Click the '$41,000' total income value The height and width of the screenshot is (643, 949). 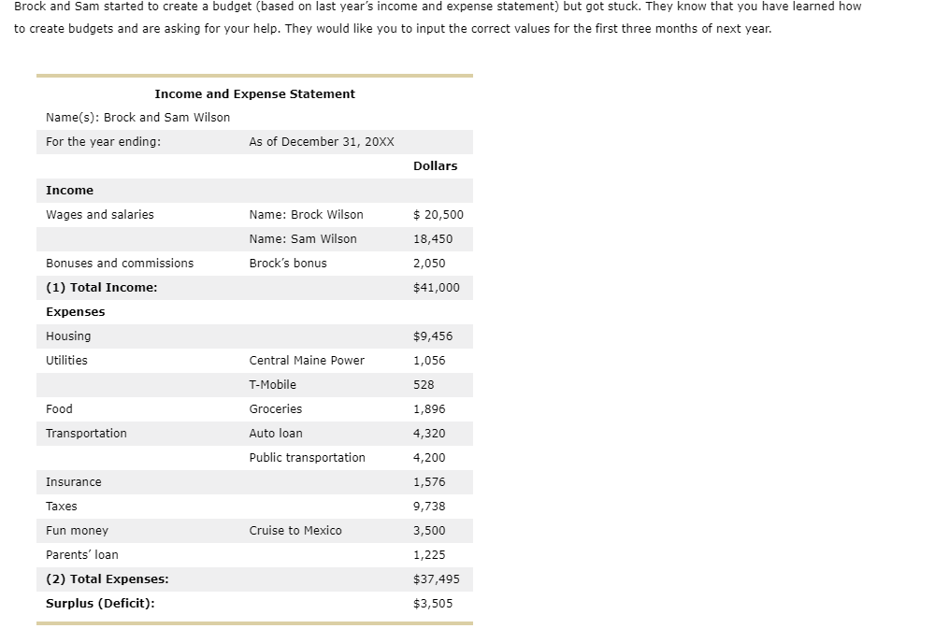click(x=437, y=287)
